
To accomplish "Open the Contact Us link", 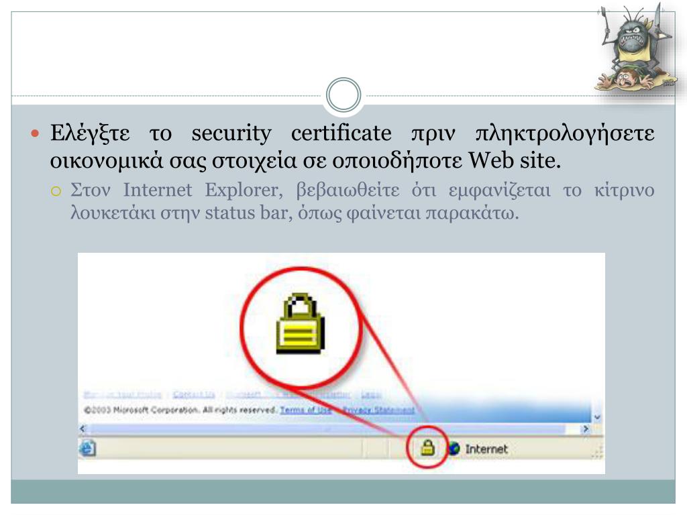I will [x=194, y=394].
